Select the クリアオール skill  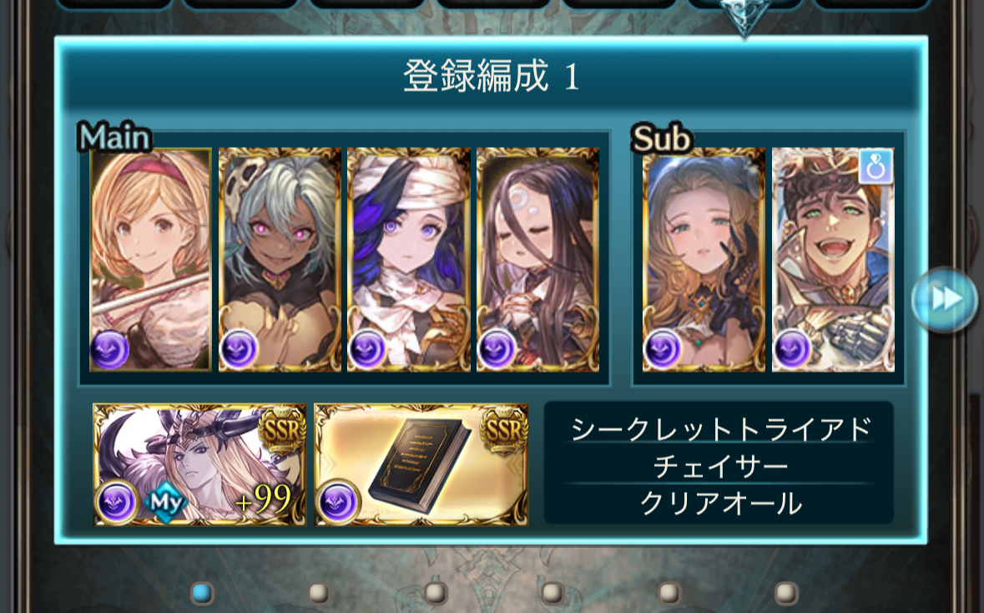click(720, 504)
